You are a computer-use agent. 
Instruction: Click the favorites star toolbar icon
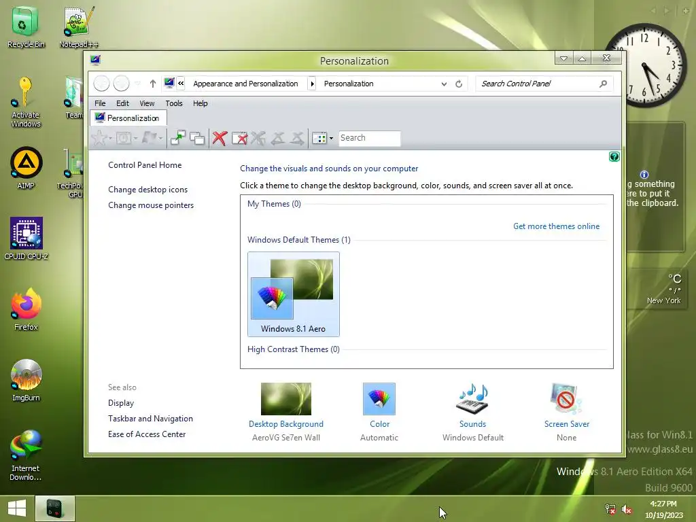coord(99,138)
